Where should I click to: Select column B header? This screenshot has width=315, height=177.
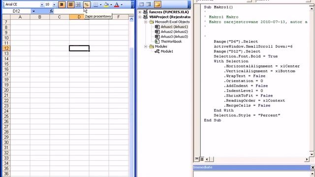tap(40, 17)
